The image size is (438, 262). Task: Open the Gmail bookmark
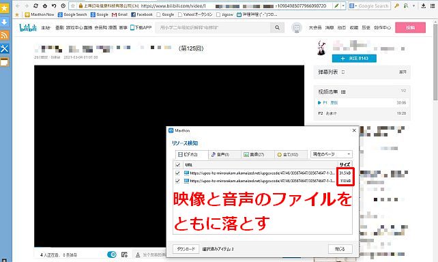coord(119,14)
